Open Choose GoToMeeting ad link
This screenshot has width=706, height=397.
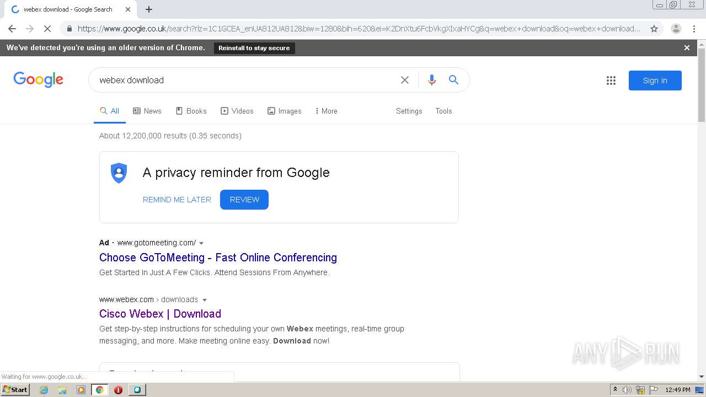(218, 257)
